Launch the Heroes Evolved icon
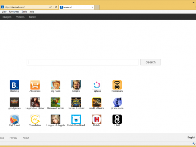Viewport: 196px width, 147px height. point(76,102)
